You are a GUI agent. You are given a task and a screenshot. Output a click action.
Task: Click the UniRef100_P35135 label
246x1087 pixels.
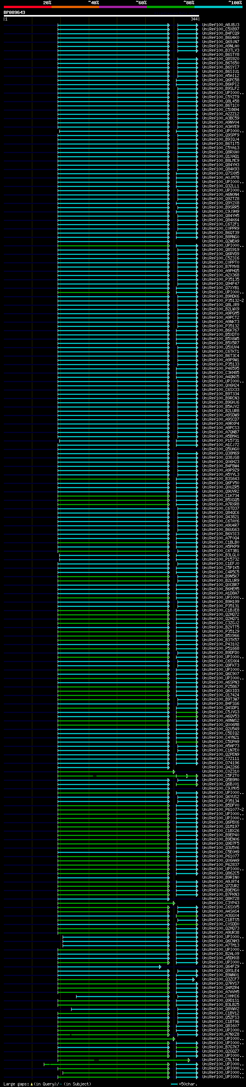coord(221,279)
